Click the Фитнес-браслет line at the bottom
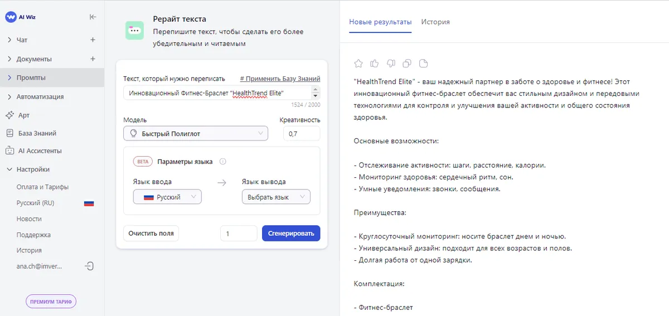Viewport: 669px width, 316px height. pyautogui.click(x=384, y=307)
